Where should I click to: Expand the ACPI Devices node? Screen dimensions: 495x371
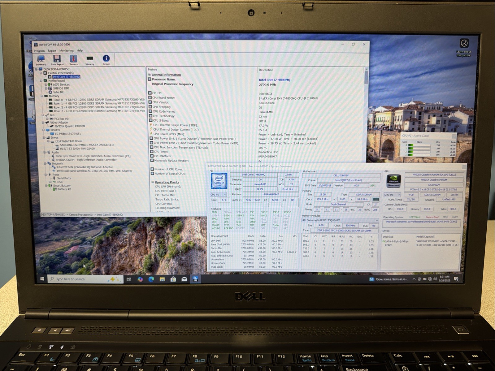46,84
